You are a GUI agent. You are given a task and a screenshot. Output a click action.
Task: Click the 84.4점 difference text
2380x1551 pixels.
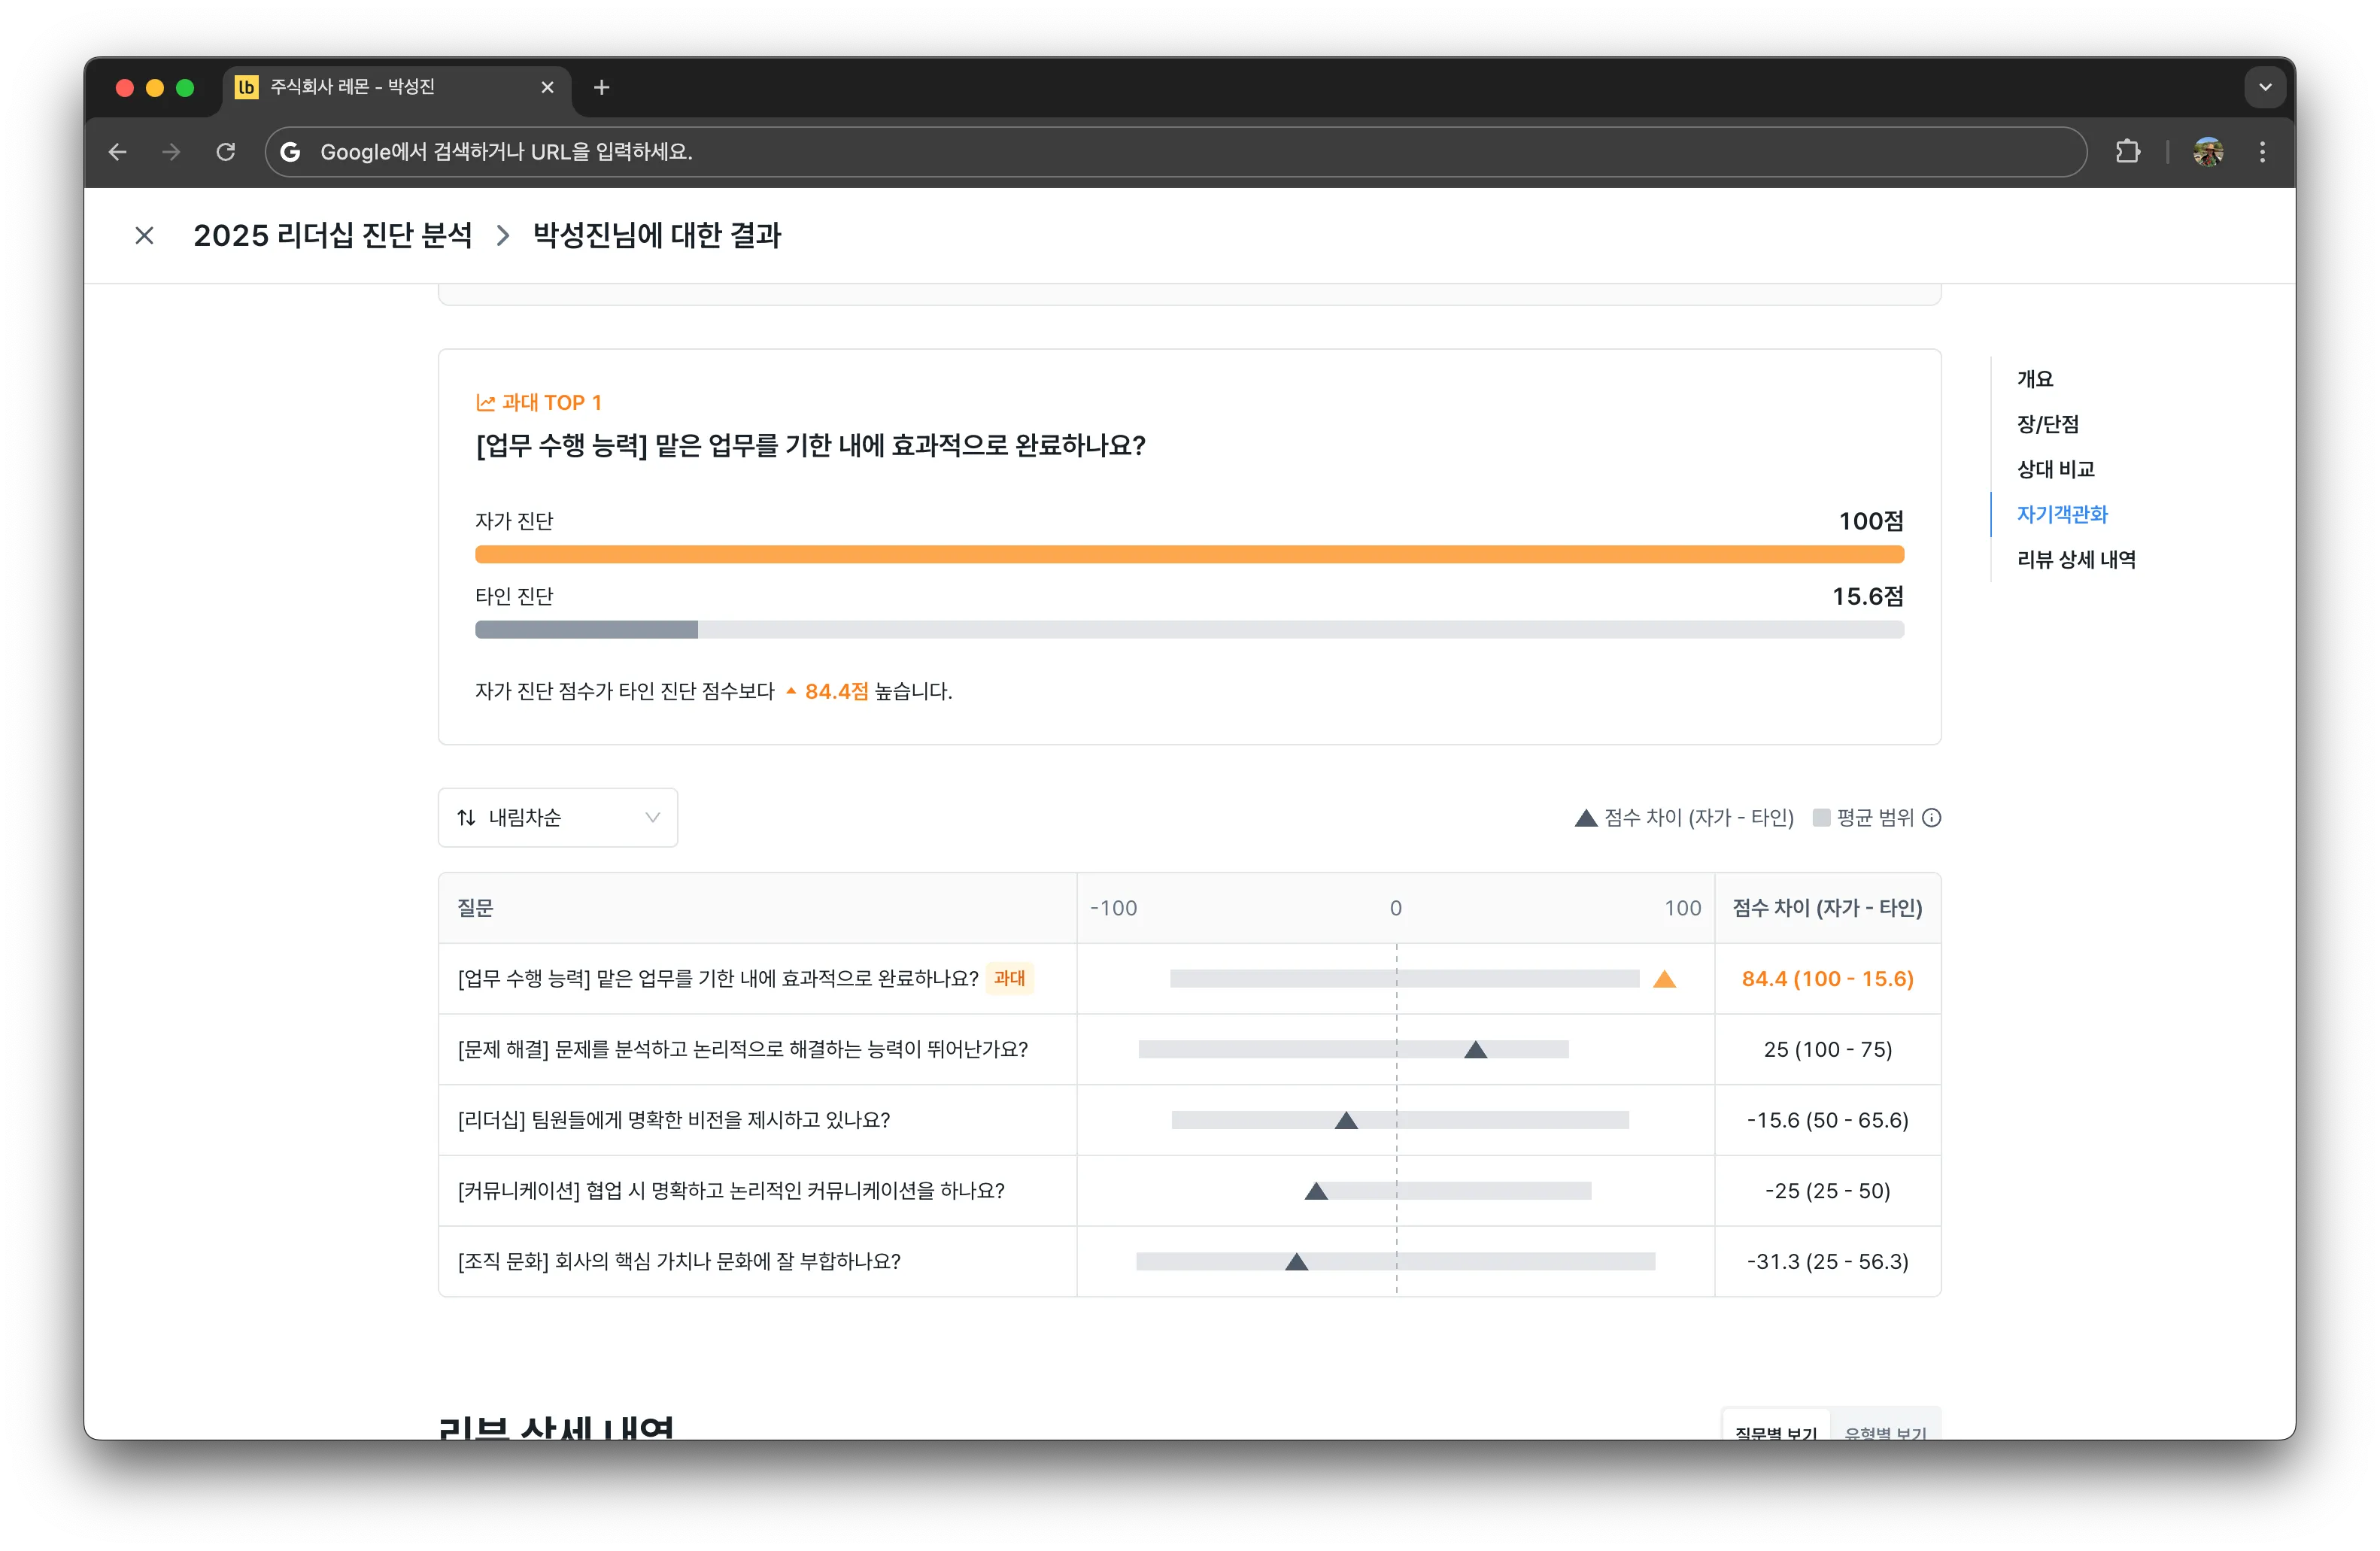coord(836,692)
